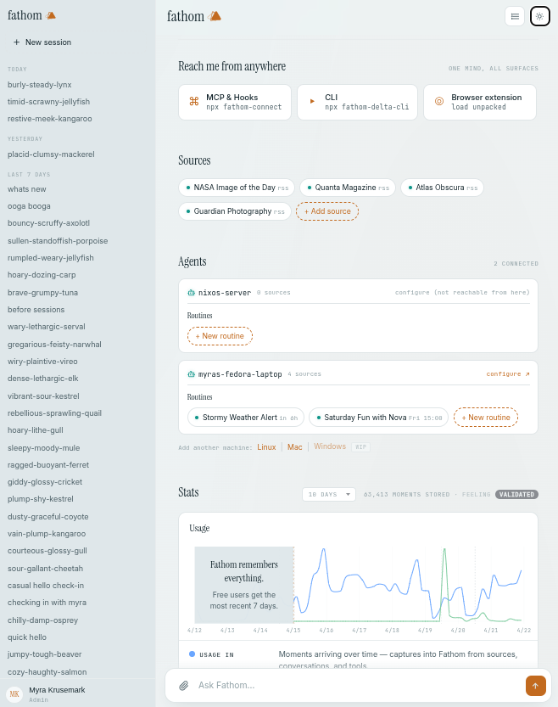Click the MCP & Hooks command icon

click(x=194, y=102)
